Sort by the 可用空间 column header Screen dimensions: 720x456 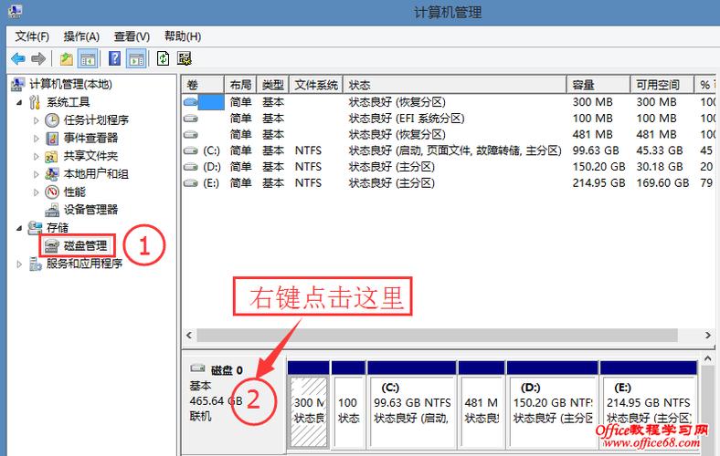[x=662, y=85]
